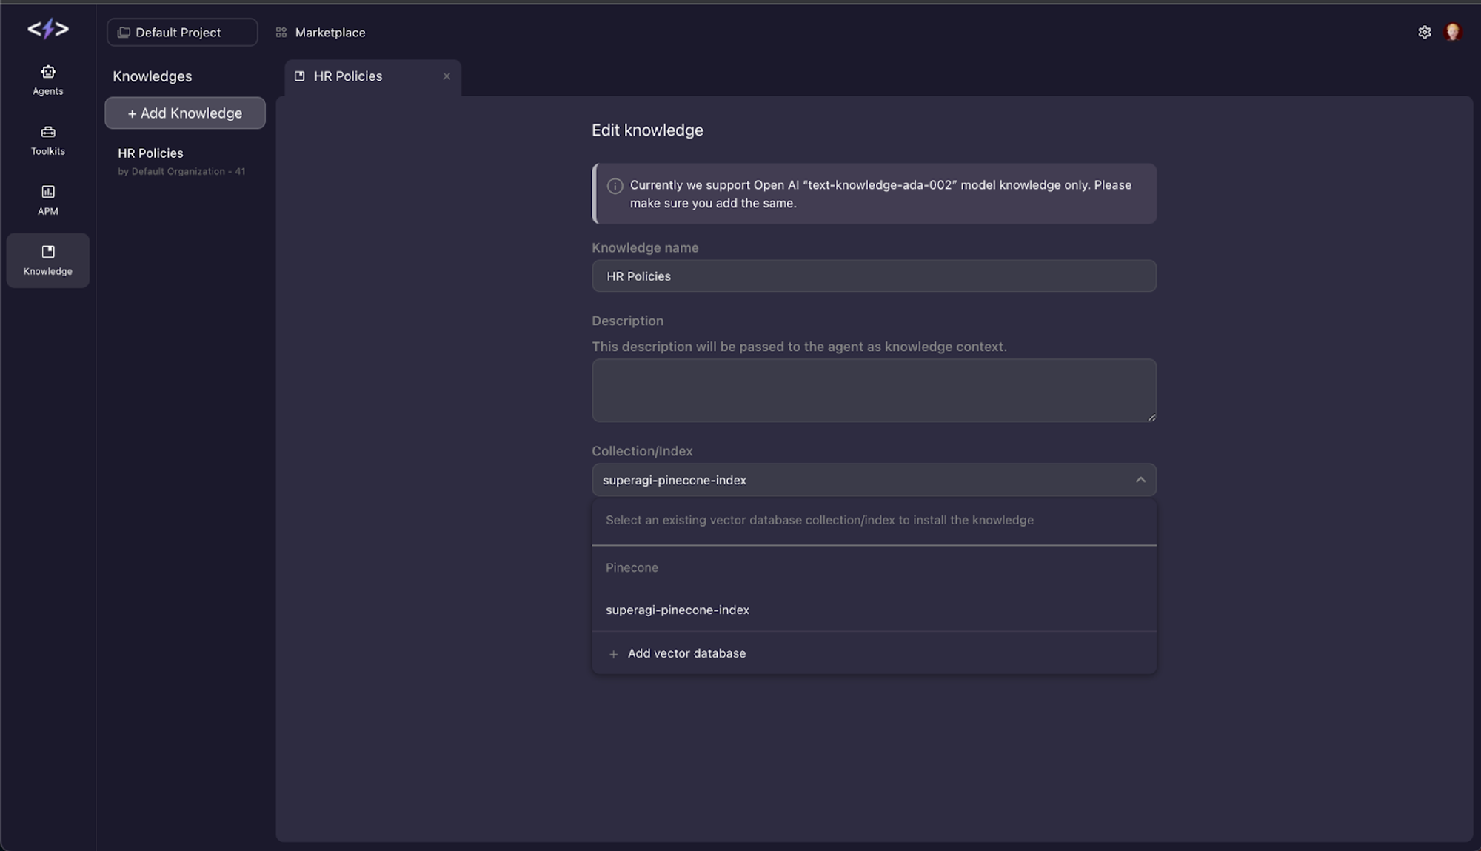Collapse the Collection/Index dropdown chevron
Image resolution: width=1481 pixels, height=851 pixels.
(x=1140, y=479)
